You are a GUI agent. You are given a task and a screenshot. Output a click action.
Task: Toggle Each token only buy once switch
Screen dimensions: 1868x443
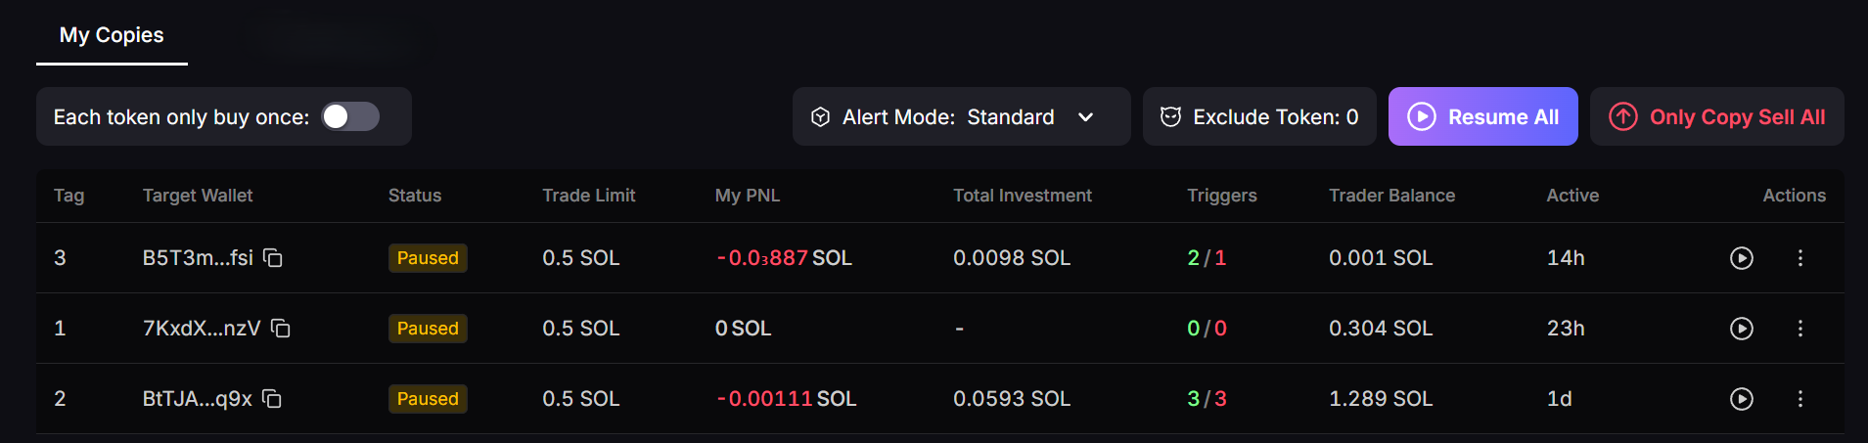point(350,117)
